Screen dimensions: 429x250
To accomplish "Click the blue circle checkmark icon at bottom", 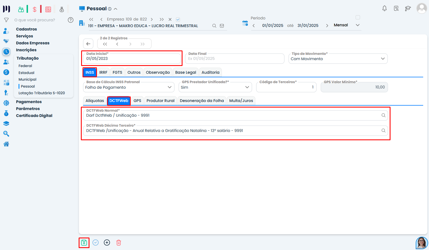I will tap(96, 243).
